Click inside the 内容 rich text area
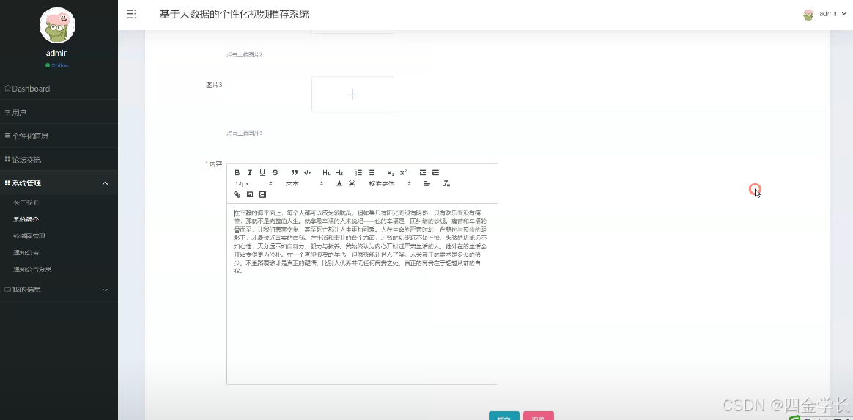The height and width of the screenshot is (420, 853). [x=362, y=294]
